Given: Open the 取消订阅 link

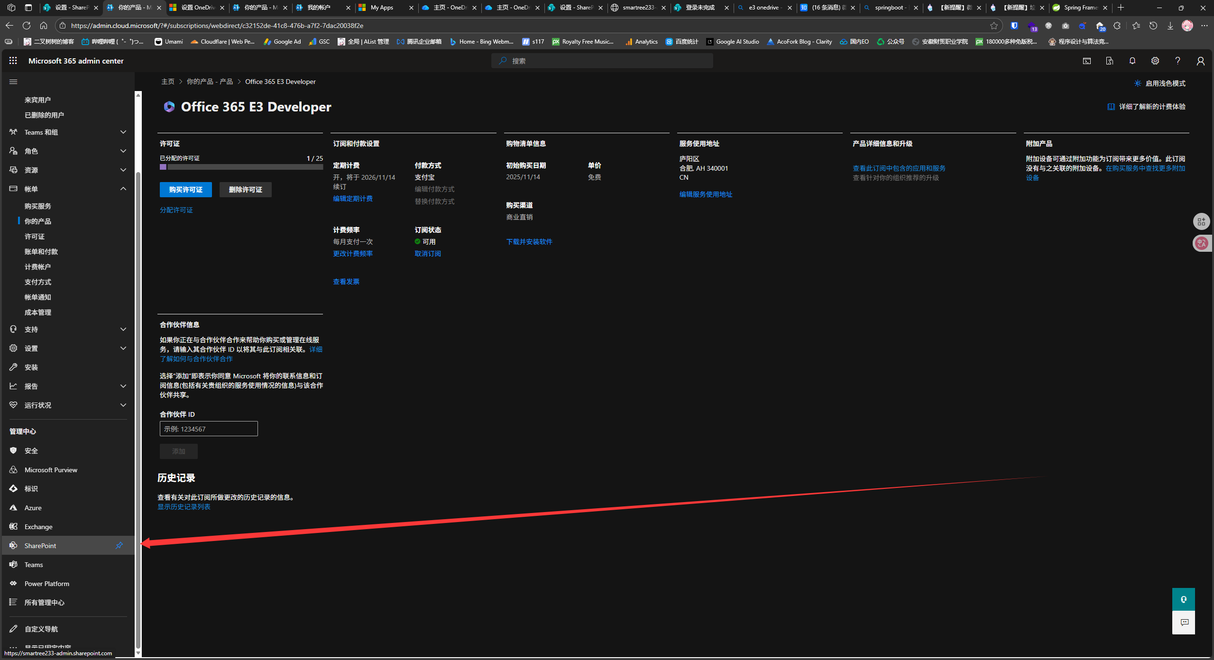Looking at the screenshot, I should click(x=427, y=254).
